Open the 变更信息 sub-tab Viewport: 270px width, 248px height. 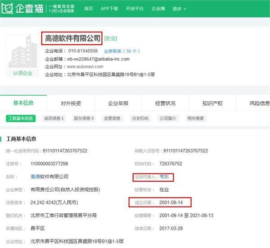112,119
